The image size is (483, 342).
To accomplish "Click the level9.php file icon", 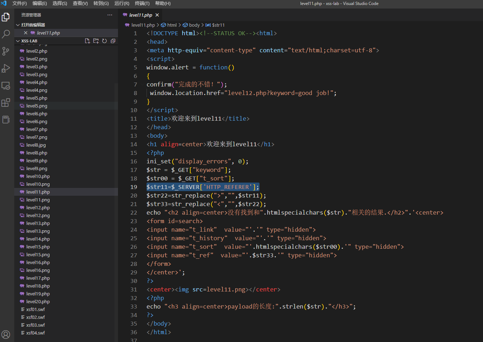I will pos(22,161).
